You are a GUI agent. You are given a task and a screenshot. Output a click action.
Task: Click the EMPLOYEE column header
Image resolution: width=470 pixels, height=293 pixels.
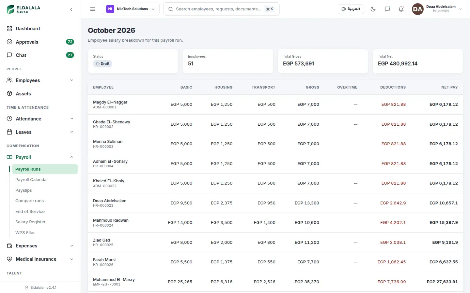[x=103, y=87]
